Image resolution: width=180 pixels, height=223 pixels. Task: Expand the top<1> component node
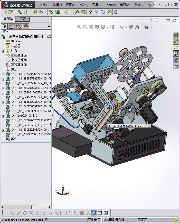3,116
